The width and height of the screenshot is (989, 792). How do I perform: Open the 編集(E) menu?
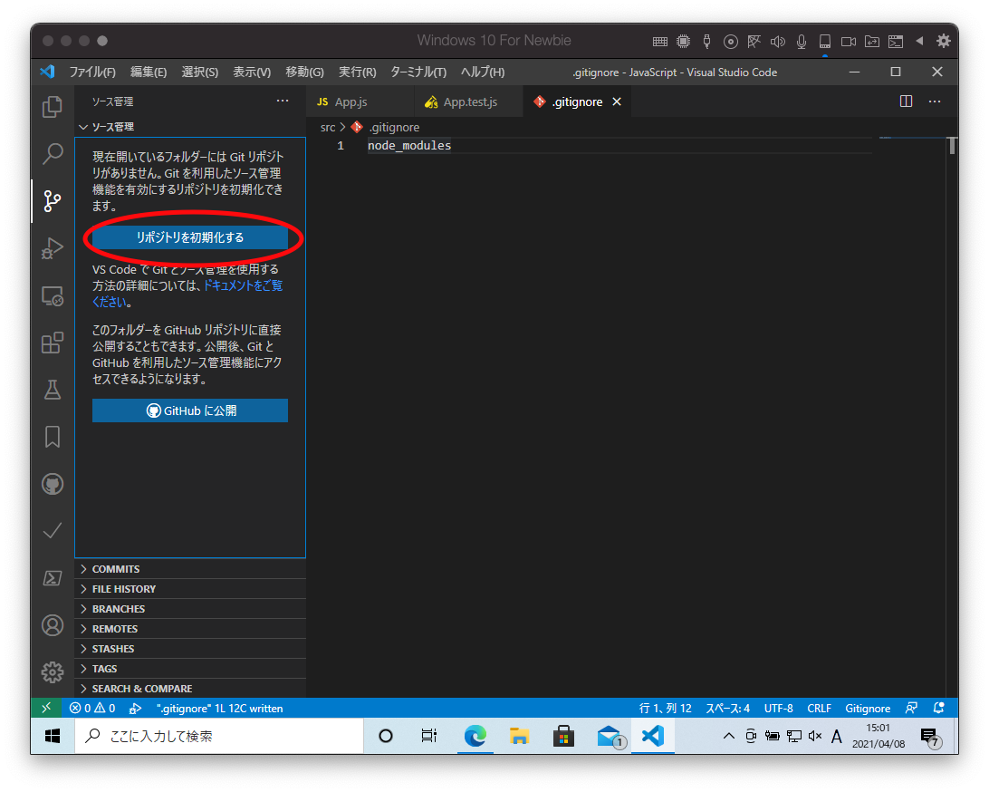click(x=149, y=72)
